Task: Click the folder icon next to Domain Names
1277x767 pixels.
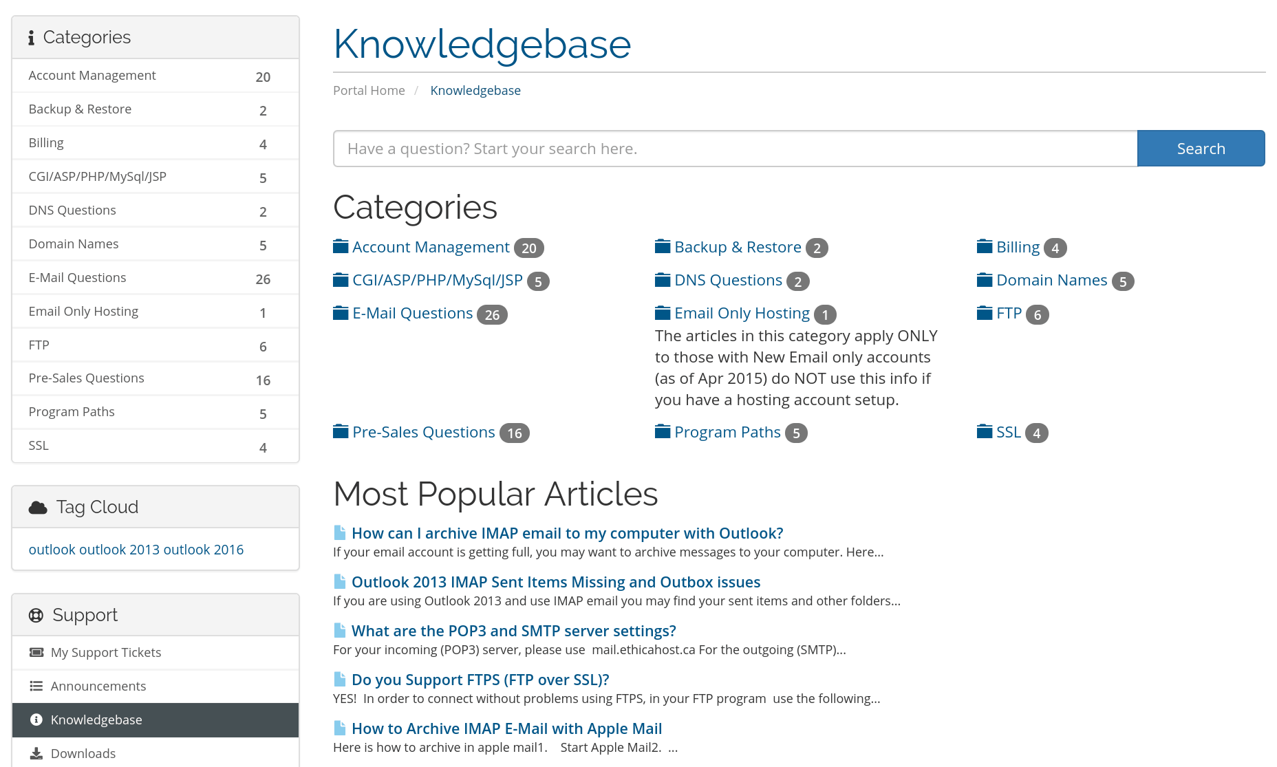Action: click(x=985, y=279)
